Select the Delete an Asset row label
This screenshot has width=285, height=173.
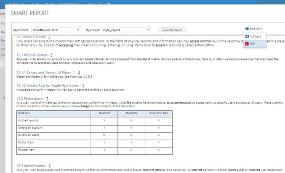click(x=28, y=135)
